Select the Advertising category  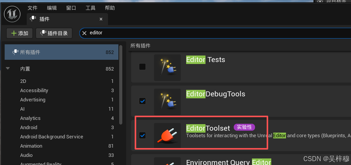62,100
